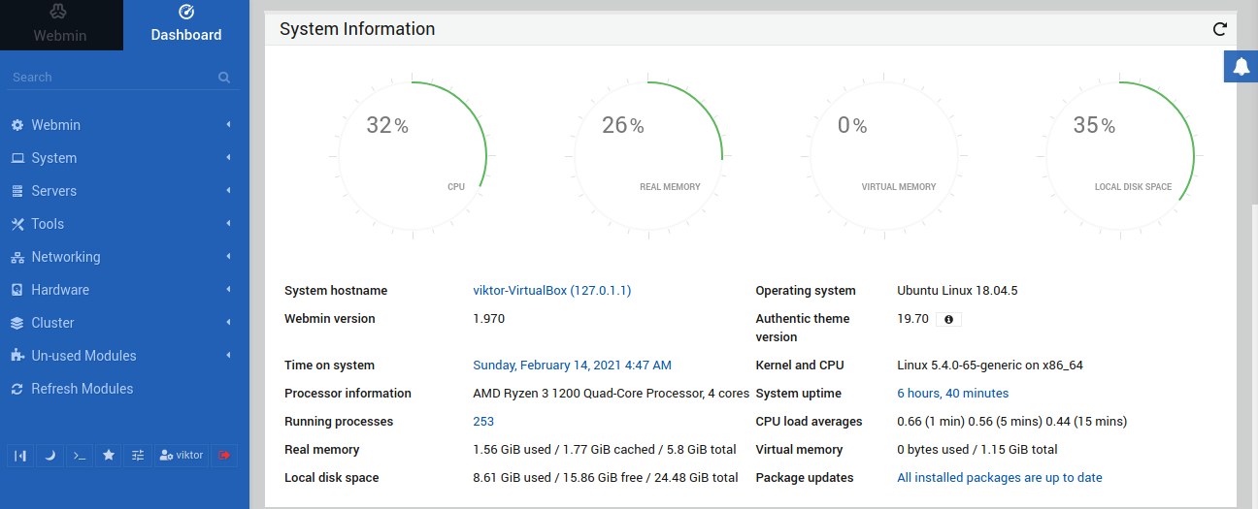Image resolution: width=1258 pixels, height=509 pixels.
Task: Click the System Information panel title
Action: [357, 29]
